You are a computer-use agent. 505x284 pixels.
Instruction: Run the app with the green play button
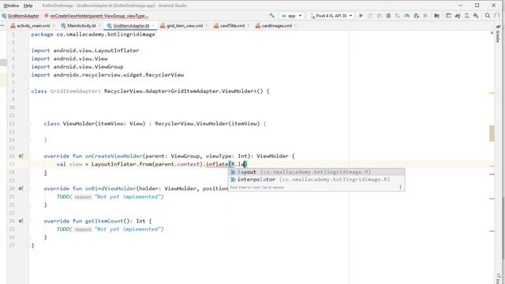361,16
